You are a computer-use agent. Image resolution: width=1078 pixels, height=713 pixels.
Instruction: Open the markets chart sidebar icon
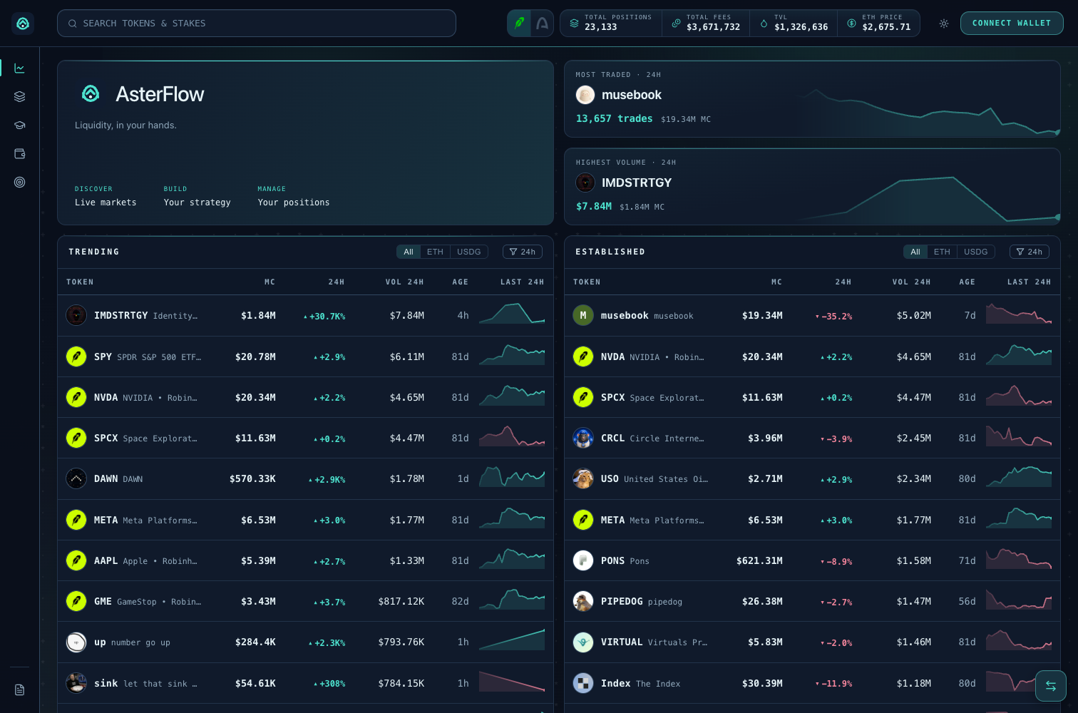point(20,68)
